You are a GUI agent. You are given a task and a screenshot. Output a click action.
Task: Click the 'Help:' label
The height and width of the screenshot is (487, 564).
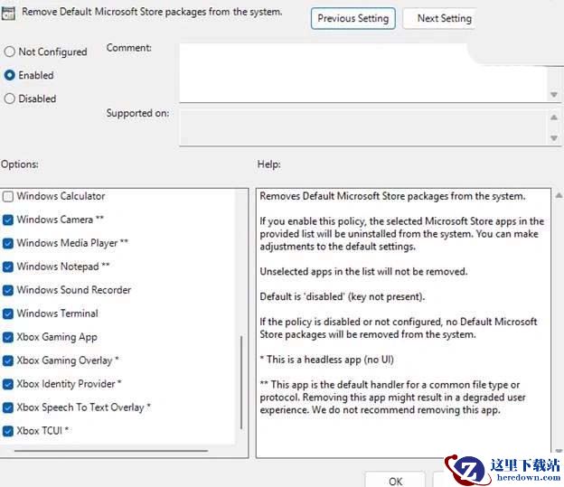pos(268,164)
